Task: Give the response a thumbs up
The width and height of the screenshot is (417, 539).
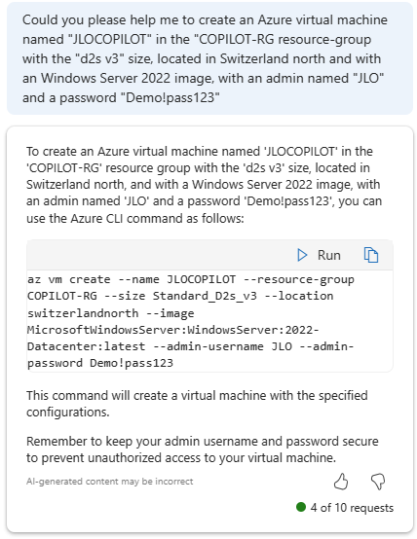Action: 341,481
